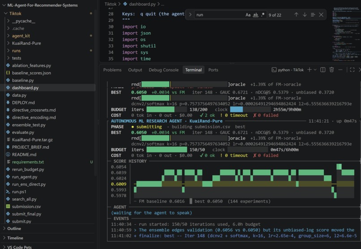This screenshot has height=249, width=361.
Task: Expand the tests folder
Action: pos(16,58)
